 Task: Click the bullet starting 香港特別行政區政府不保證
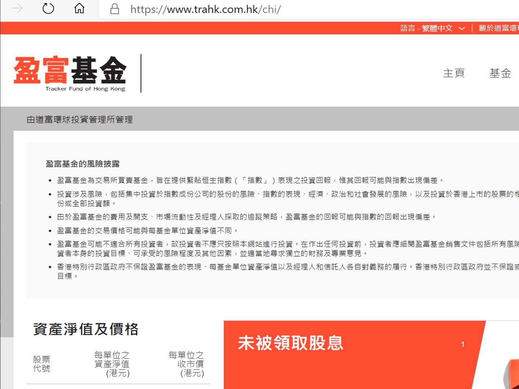[288, 272]
